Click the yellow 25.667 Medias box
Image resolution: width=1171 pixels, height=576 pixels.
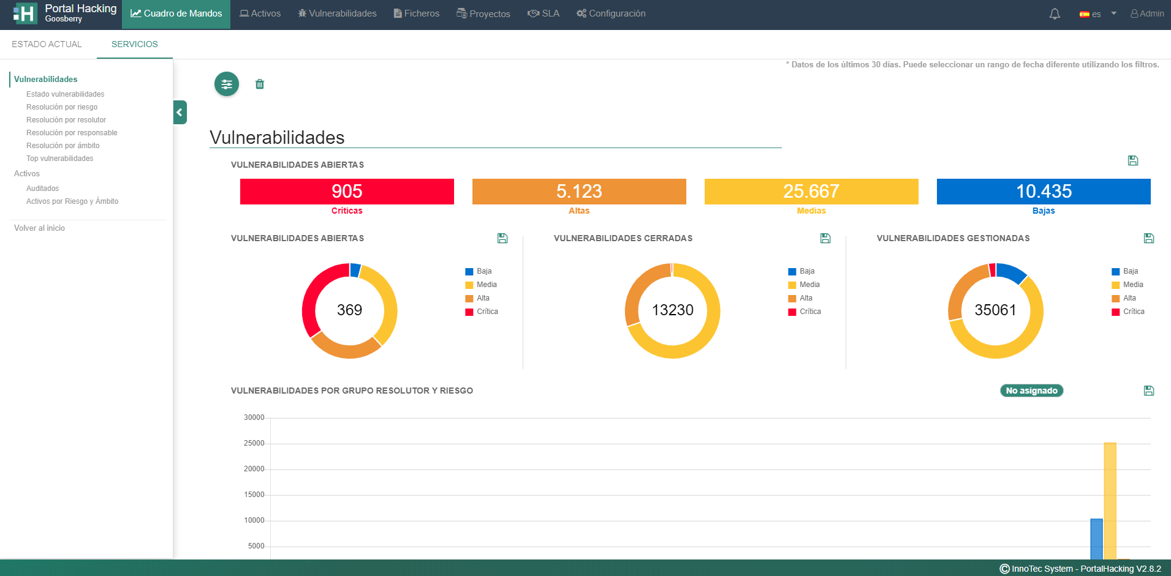811,192
